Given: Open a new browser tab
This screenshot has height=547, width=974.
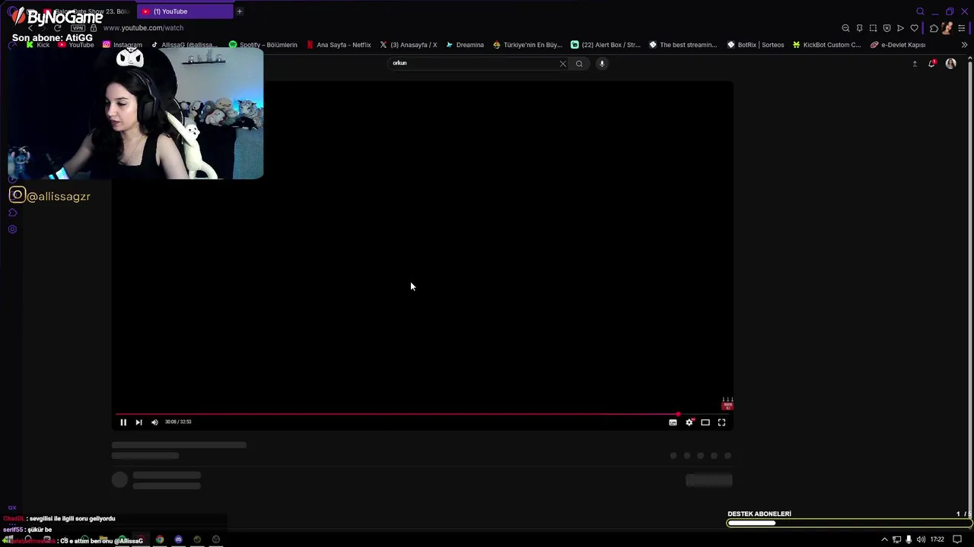Looking at the screenshot, I should (239, 11).
